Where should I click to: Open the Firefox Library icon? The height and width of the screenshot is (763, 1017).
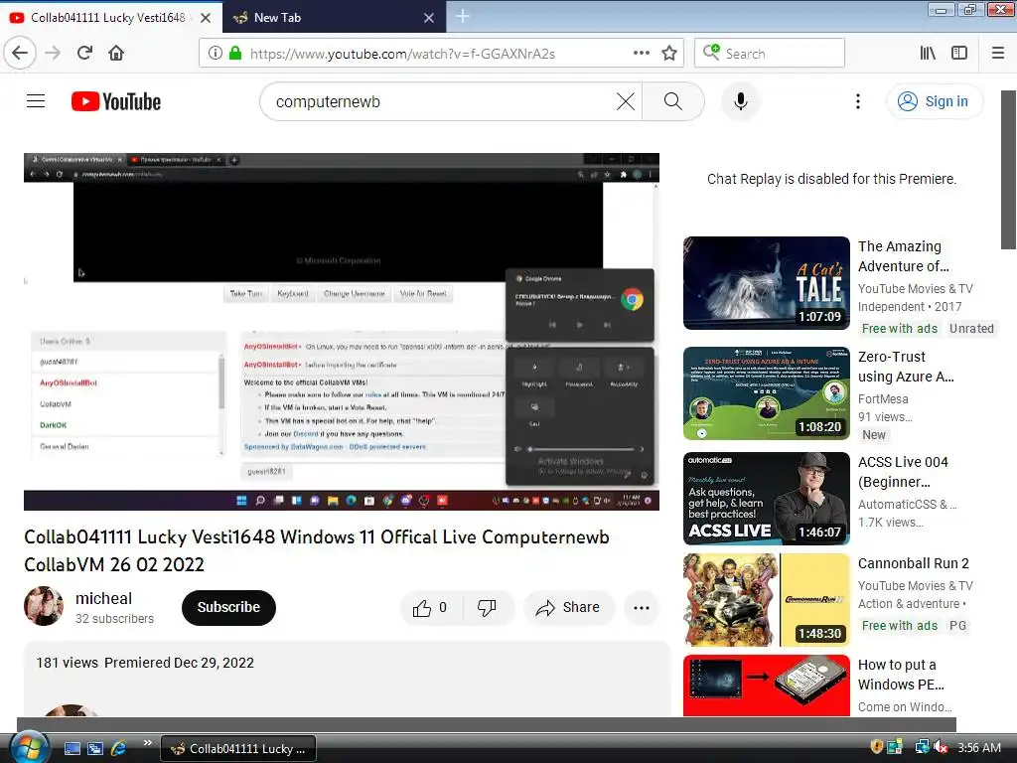[929, 53]
